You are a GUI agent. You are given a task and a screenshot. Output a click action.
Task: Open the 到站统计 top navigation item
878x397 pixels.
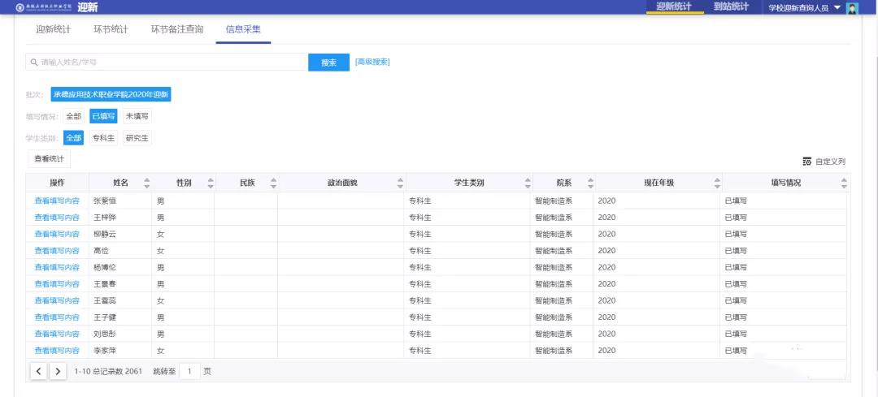click(x=731, y=7)
